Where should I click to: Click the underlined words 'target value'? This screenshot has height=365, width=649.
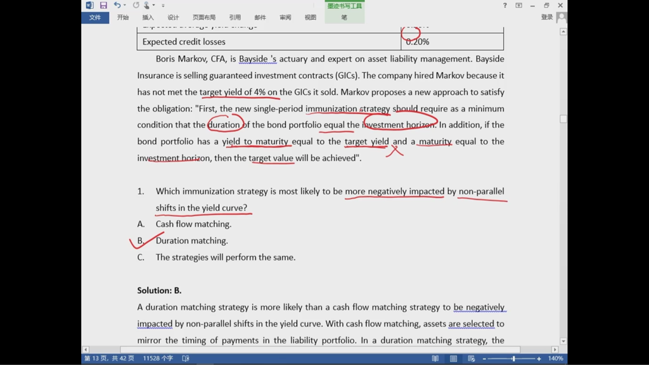point(271,158)
